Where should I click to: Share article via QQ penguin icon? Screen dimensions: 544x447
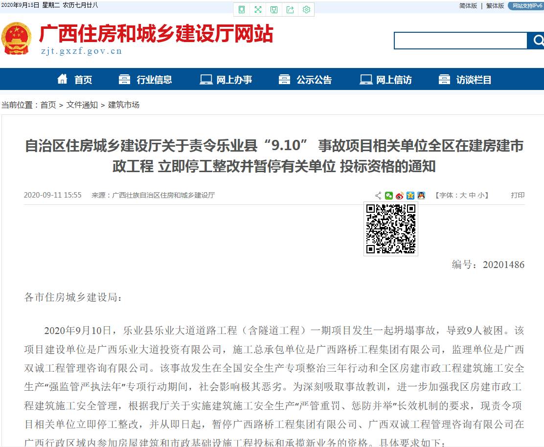pyautogui.click(x=421, y=196)
